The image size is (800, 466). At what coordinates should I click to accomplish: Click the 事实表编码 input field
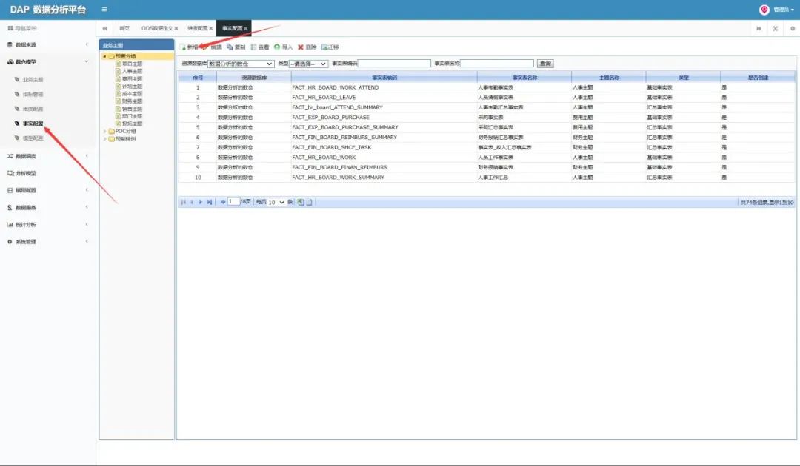(394, 64)
